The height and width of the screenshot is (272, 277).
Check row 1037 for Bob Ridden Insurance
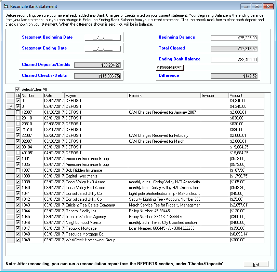click(18, 170)
